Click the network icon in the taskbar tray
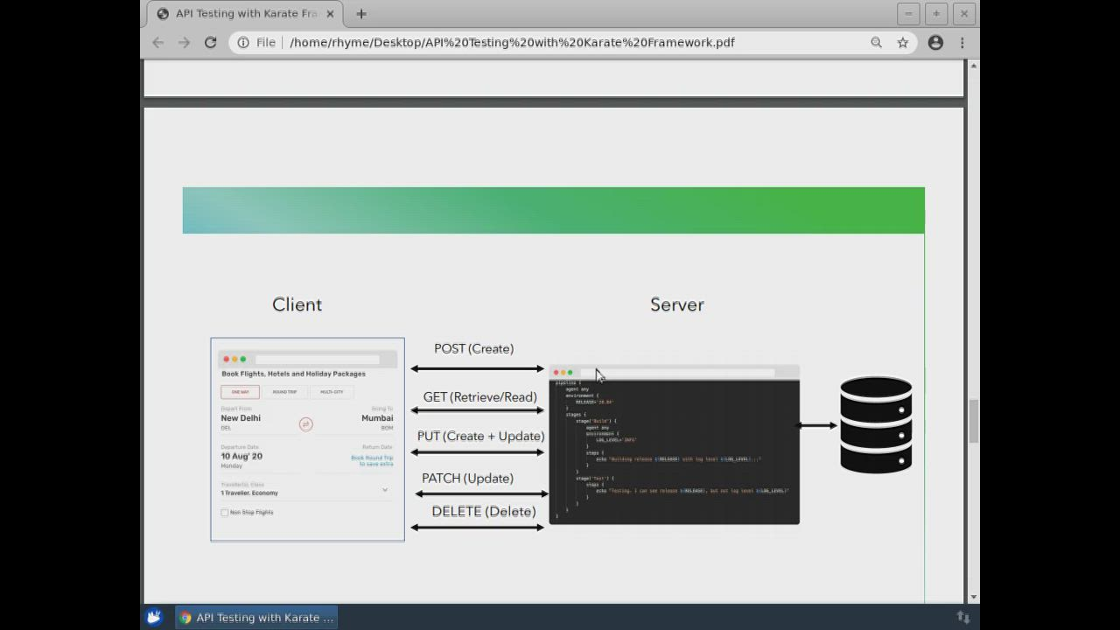This screenshot has width=1120, height=630. [x=963, y=617]
